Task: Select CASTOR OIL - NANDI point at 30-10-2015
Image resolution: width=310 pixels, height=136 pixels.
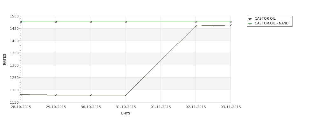Action: coord(91,22)
